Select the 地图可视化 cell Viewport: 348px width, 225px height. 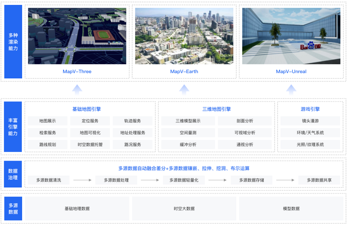click(90, 133)
